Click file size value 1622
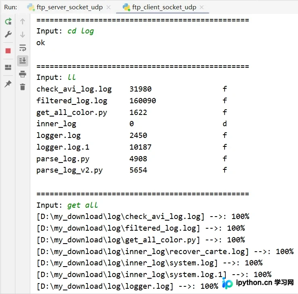This screenshot has width=298, height=294. click(138, 112)
